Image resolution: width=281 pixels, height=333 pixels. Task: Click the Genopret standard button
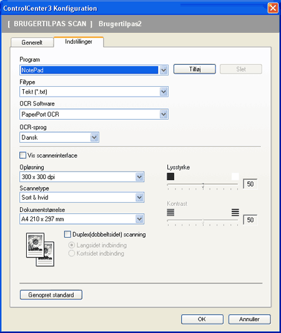51,295
